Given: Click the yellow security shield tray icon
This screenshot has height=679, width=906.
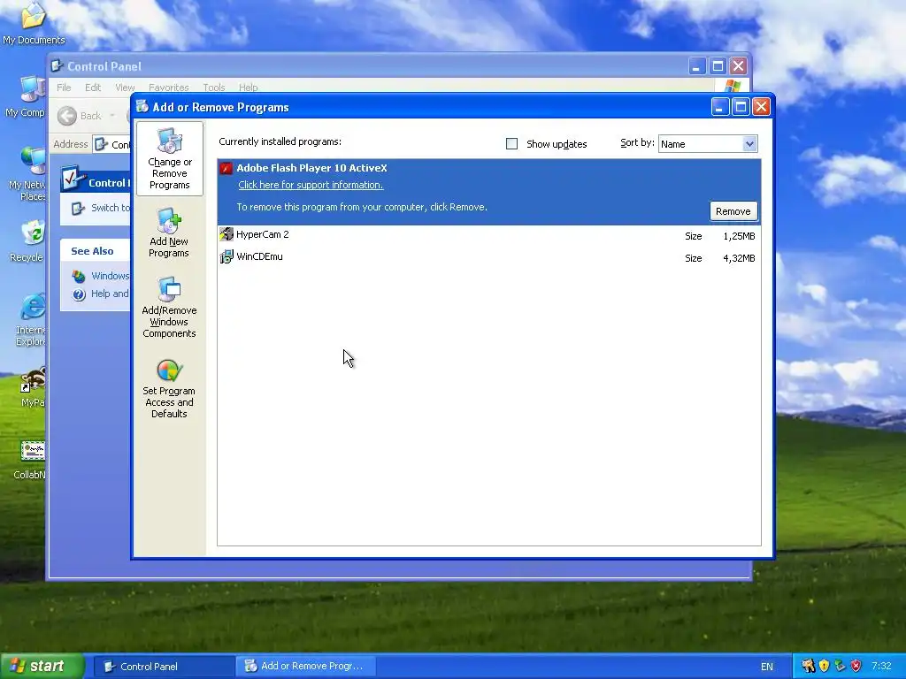Looking at the screenshot, I should (x=825, y=666).
